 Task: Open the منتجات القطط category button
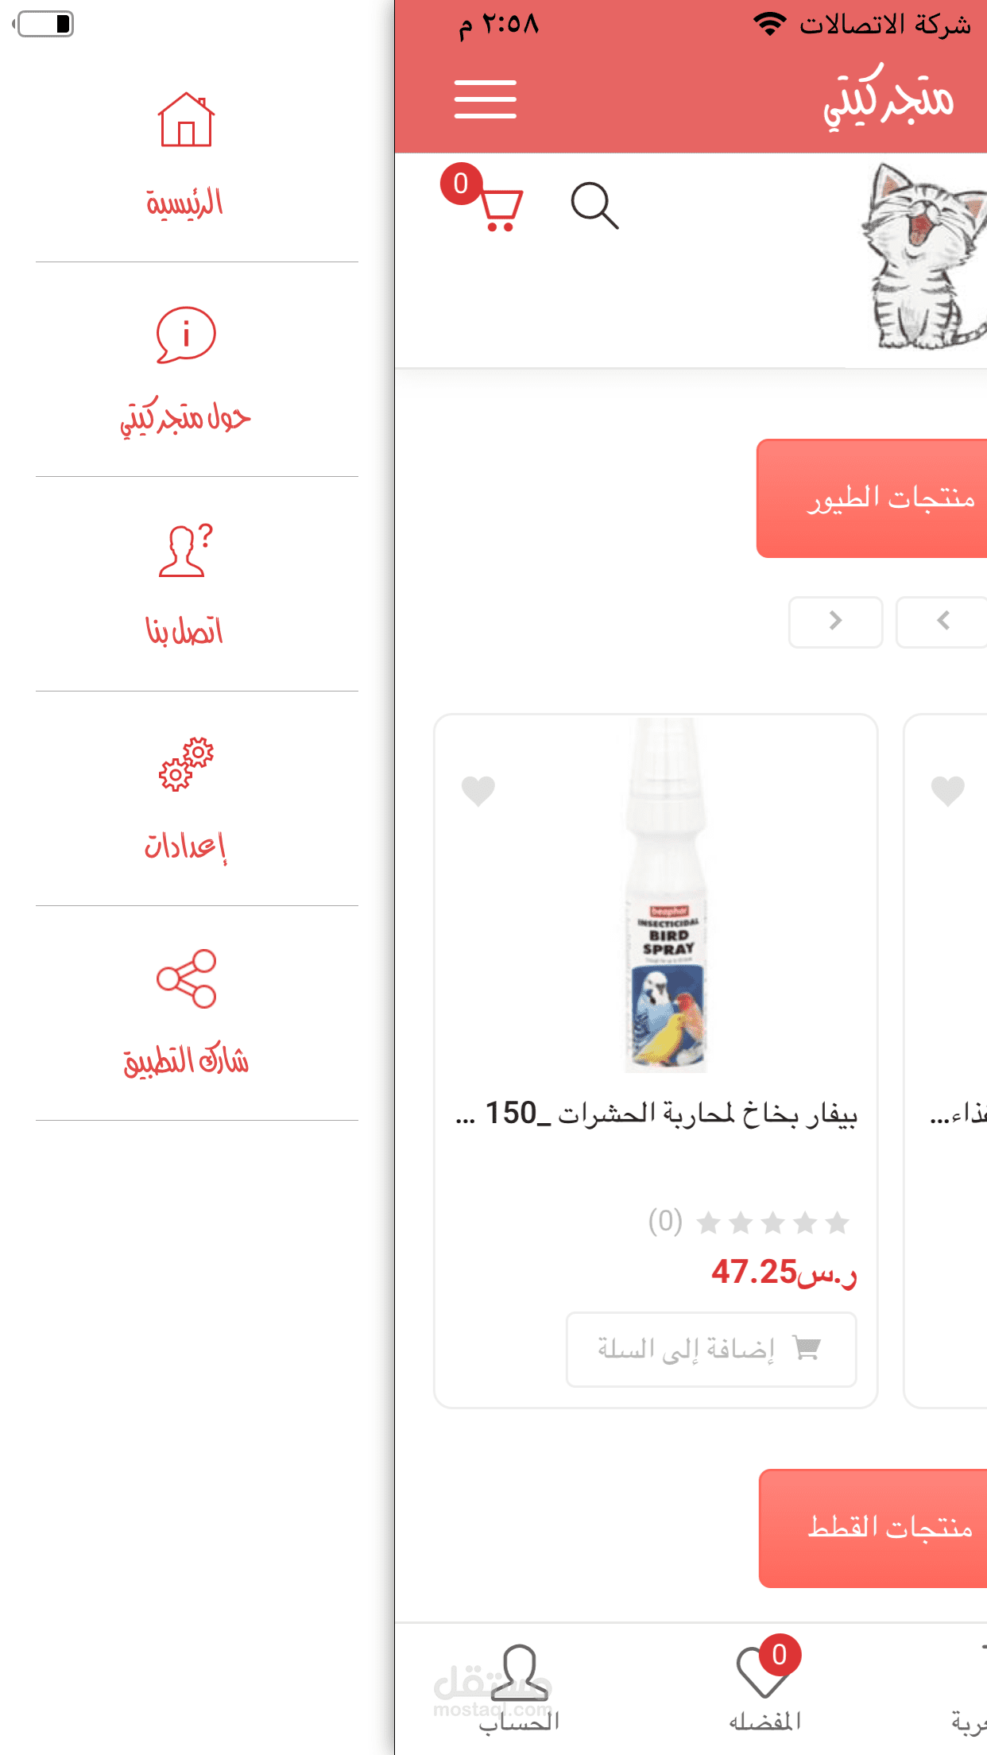(873, 1528)
